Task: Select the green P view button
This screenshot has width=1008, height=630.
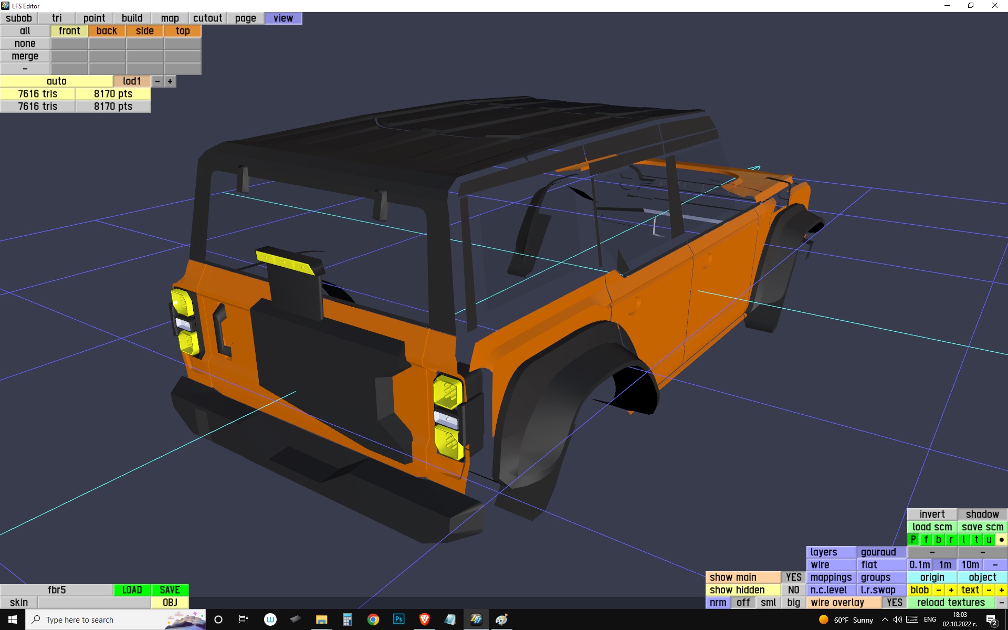Action: click(913, 540)
